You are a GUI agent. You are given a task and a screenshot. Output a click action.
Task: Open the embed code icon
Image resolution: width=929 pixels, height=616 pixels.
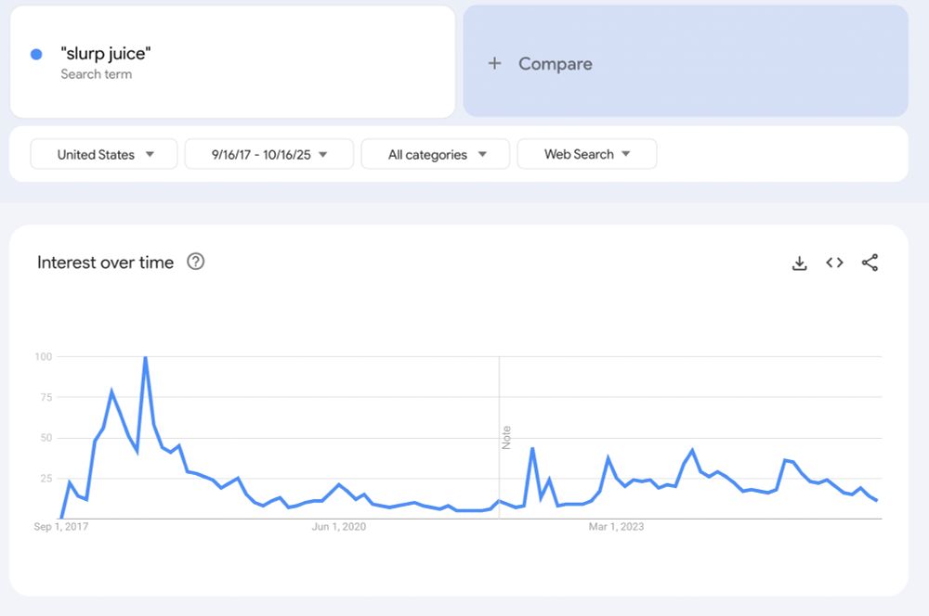(834, 263)
